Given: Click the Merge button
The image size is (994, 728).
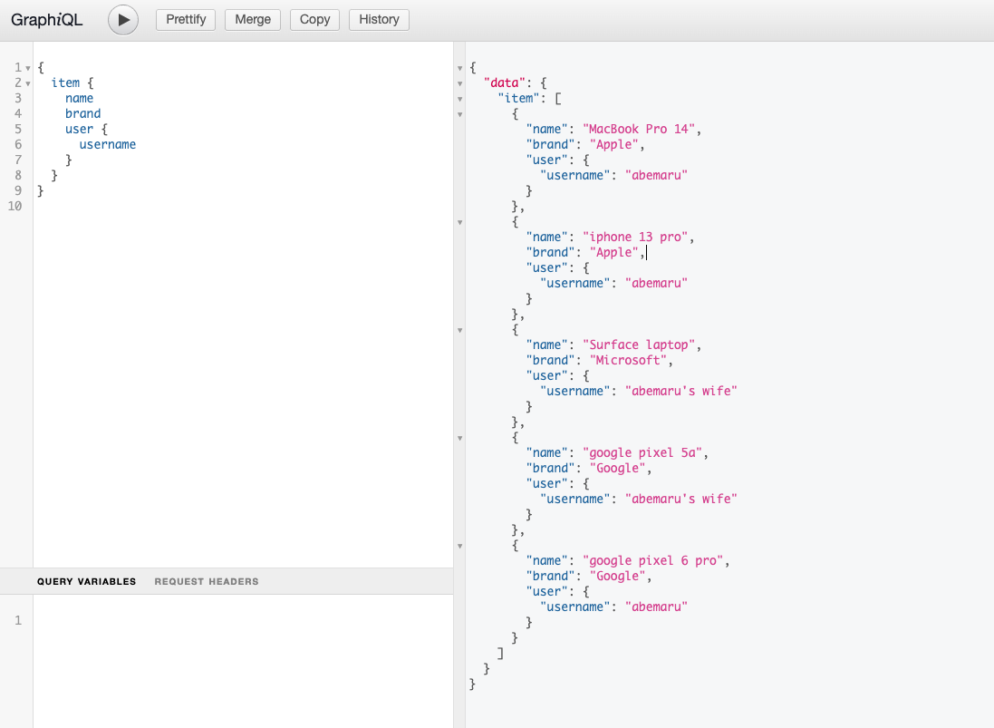Looking at the screenshot, I should pos(253,20).
